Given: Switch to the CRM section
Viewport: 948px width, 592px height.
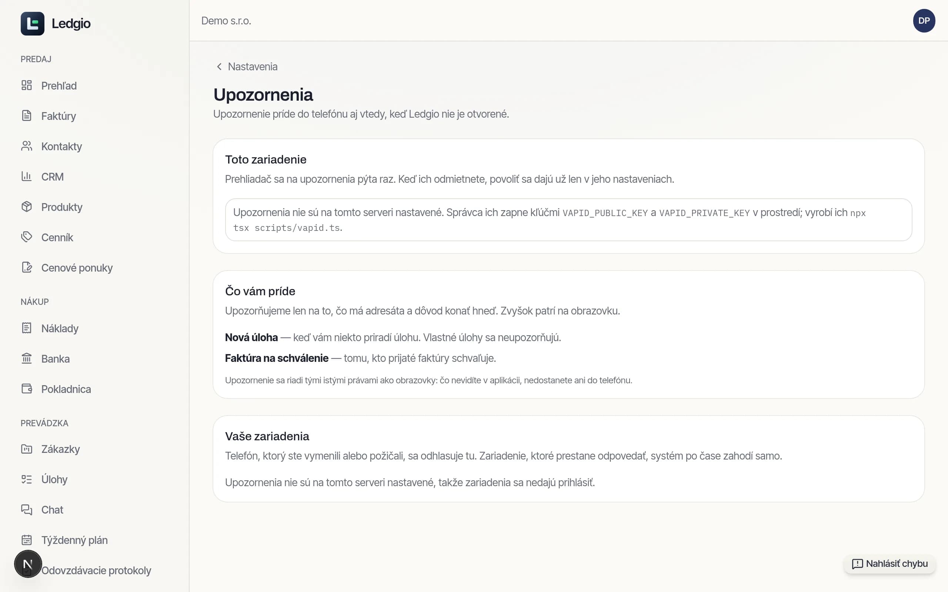Looking at the screenshot, I should tap(53, 176).
